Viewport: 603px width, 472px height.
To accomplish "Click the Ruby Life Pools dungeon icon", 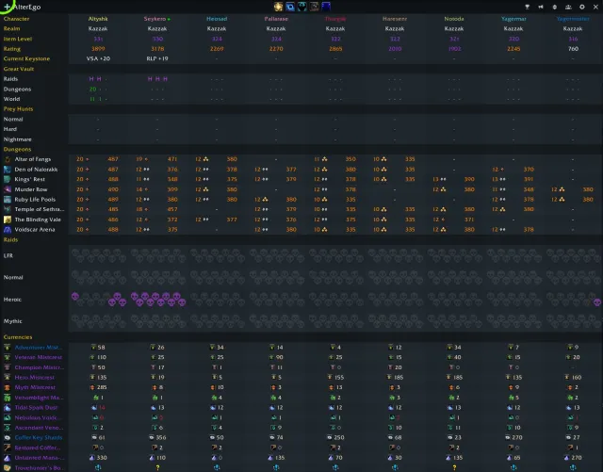I will pos(8,200).
